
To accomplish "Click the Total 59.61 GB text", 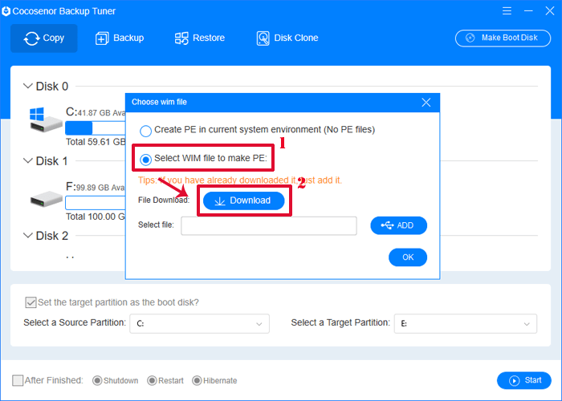I will point(96,142).
